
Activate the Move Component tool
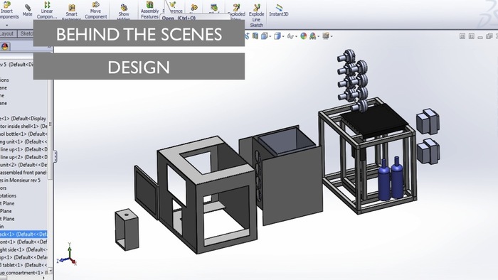[x=95, y=10]
